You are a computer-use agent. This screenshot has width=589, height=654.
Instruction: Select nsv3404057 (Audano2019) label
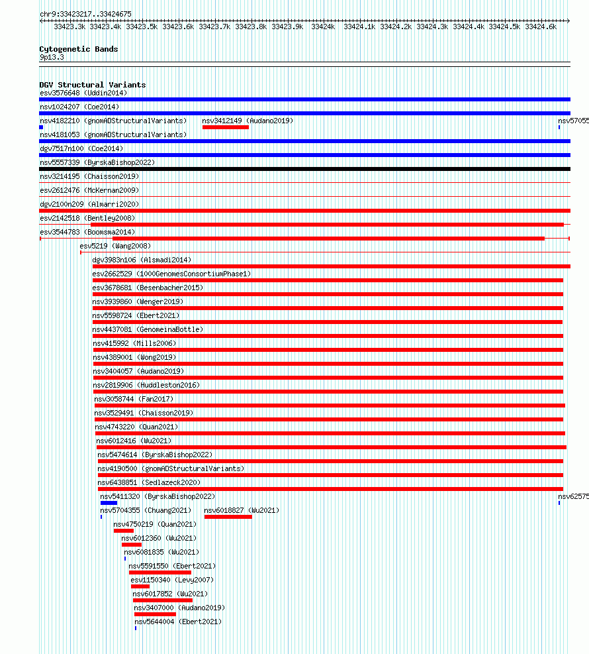pyautogui.click(x=138, y=371)
